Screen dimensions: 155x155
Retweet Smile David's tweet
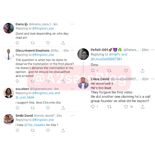pos(33,131)
